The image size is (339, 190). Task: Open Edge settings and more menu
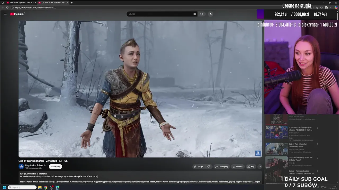[331, 8]
